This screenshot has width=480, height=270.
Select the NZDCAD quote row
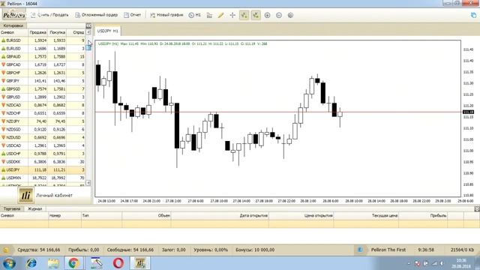(x=43, y=105)
